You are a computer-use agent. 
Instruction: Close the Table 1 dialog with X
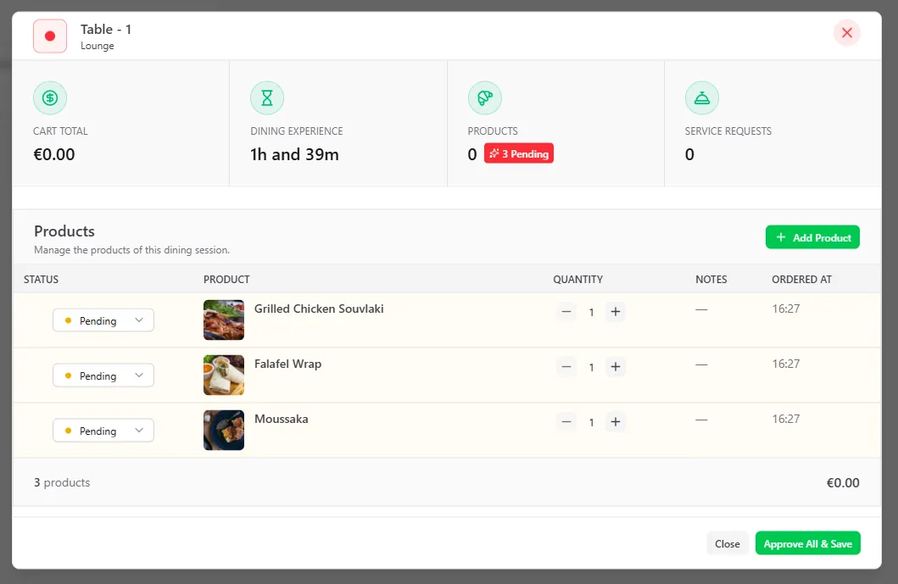coord(846,33)
